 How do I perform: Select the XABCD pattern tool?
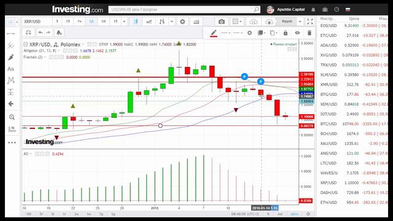pyautogui.click(x=11, y=80)
